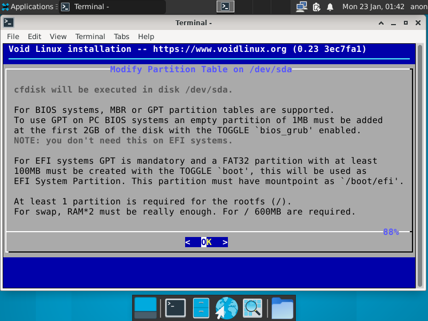Click the terminal workspace switcher icon
The width and height of the screenshot is (428, 321).
(x=225, y=6)
